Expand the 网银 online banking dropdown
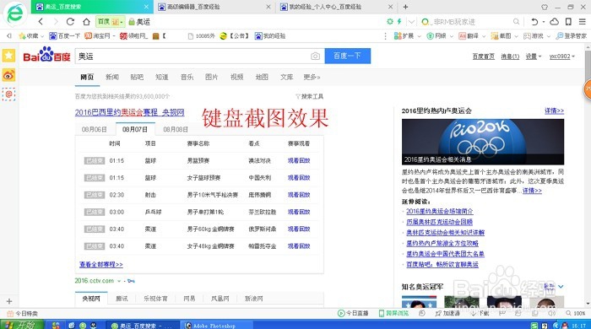 451,36
